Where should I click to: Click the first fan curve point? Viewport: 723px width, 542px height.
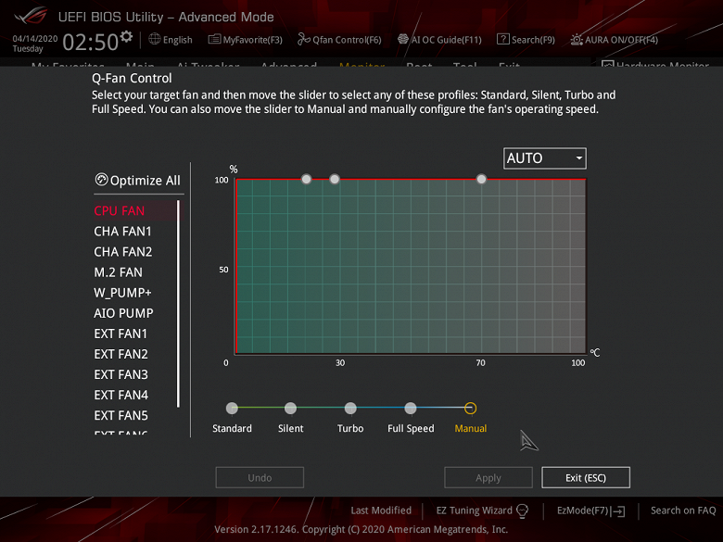click(x=306, y=179)
